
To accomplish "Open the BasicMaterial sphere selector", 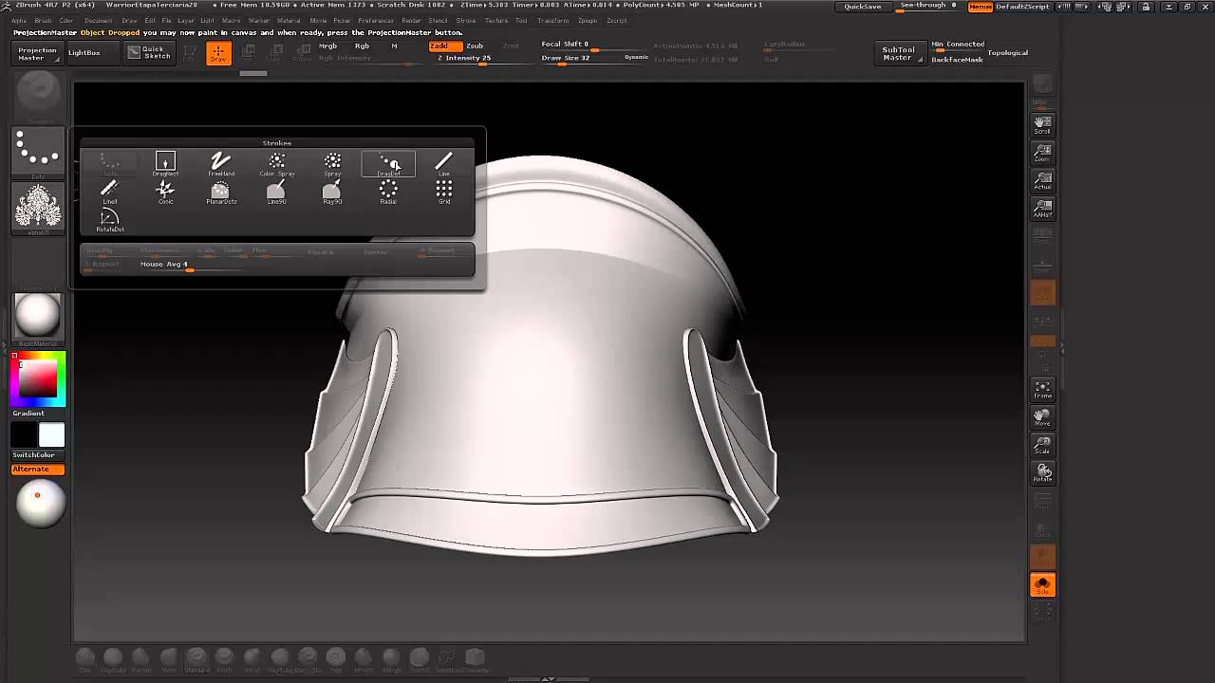I will pos(39,318).
